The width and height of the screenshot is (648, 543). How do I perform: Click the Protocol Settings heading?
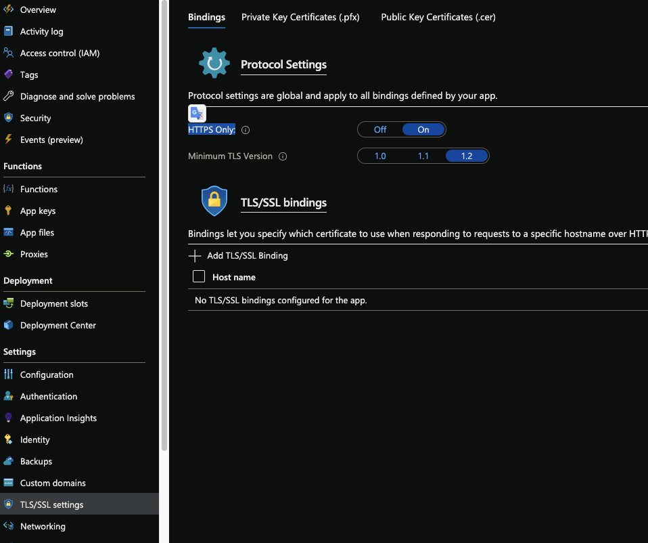pyautogui.click(x=283, y=64)
